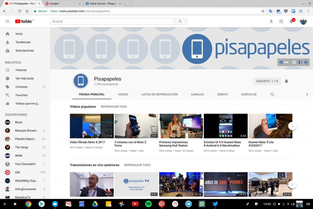Open Gmail from the shelf
Image resolution: width=313 pixels, height=209 pixels.
[x=68, y=204]
